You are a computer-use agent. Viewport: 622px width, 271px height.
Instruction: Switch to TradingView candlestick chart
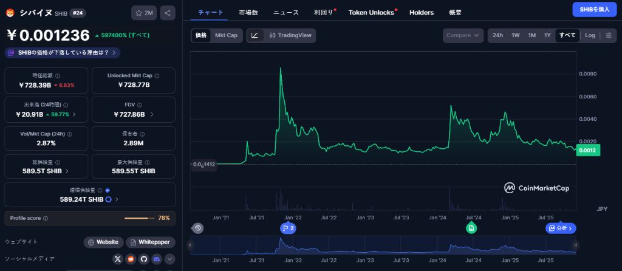tap(290, 35)
